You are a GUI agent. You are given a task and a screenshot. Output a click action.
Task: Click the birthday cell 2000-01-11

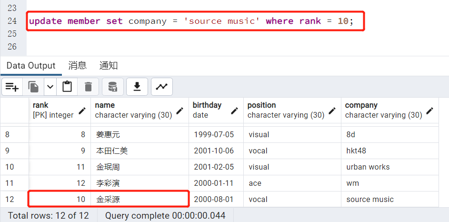(x=216, y=183)
